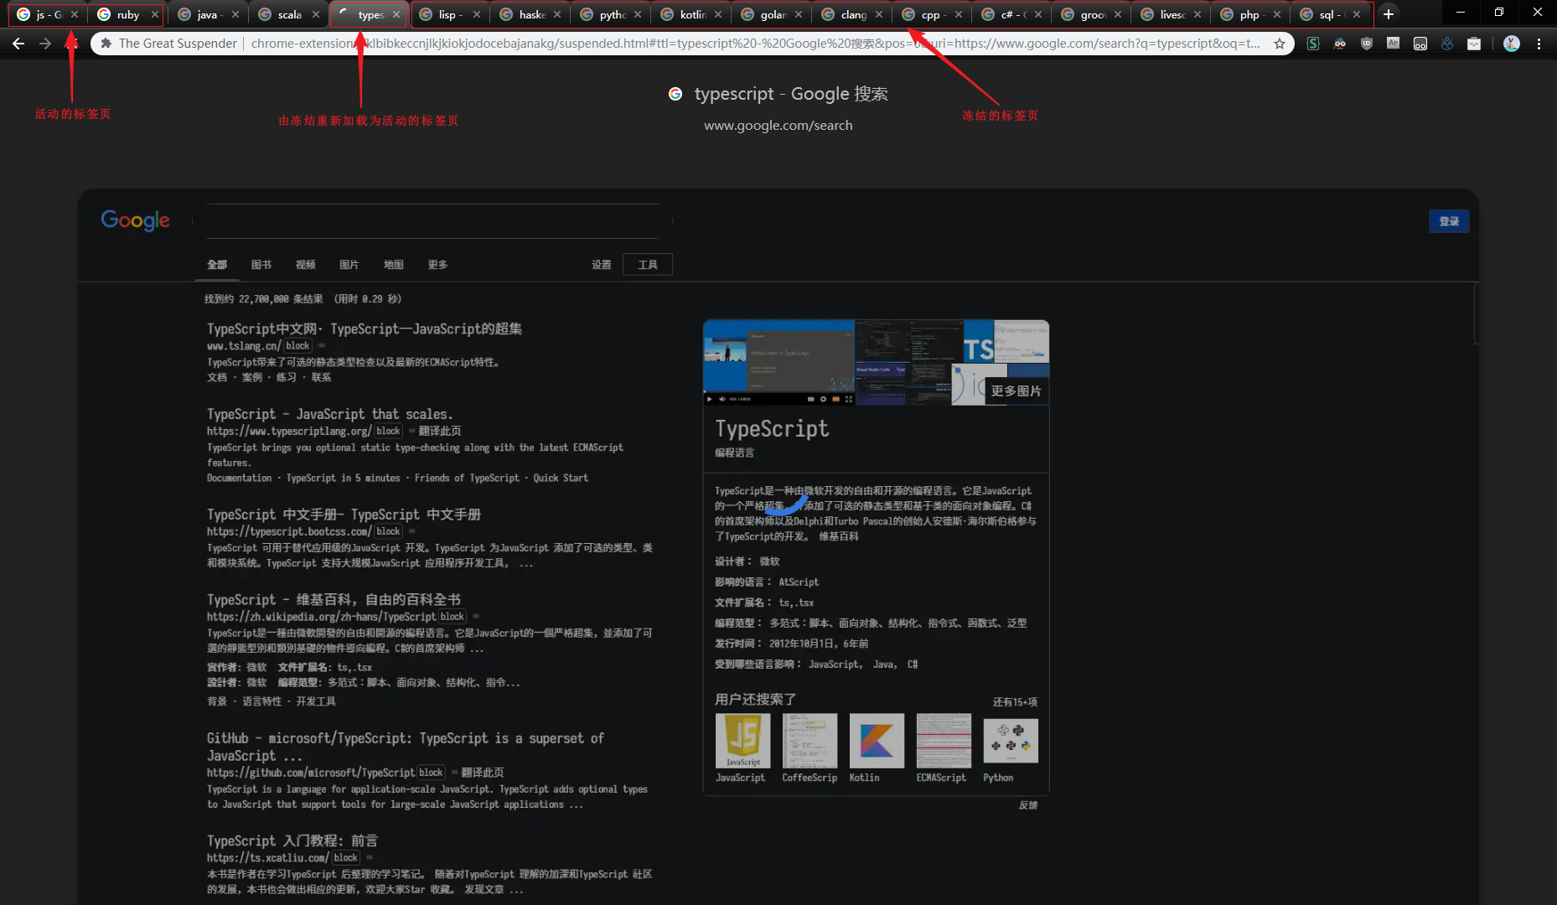Open the 设置 search settings menu
The width and height of the screenshot is (1557, 905).
coord(602,265)
